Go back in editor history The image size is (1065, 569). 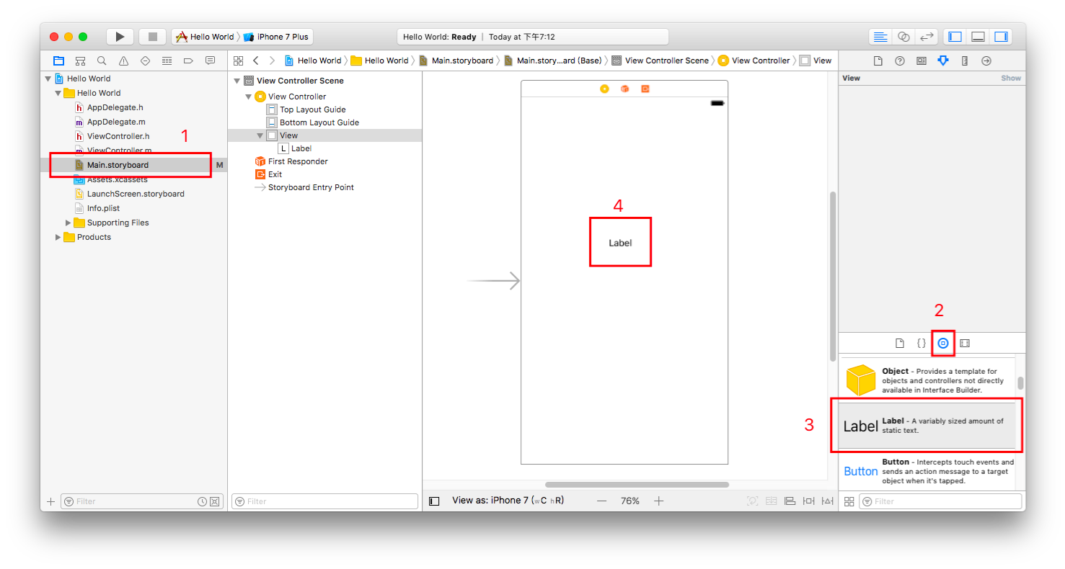[256, 61]
